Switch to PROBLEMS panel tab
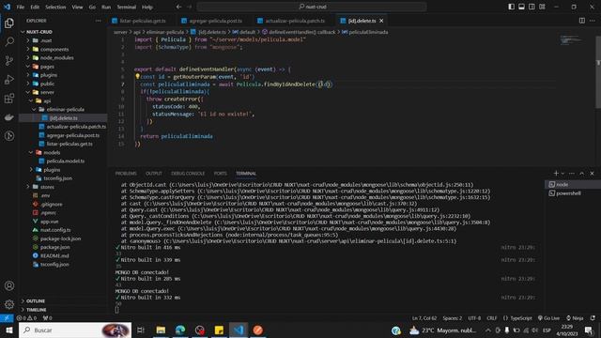Screen dimensions: 601x338 click(x=126, y=173)
